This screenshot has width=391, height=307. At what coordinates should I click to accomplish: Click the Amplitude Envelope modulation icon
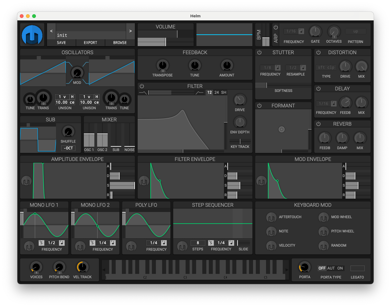[26, 181]
